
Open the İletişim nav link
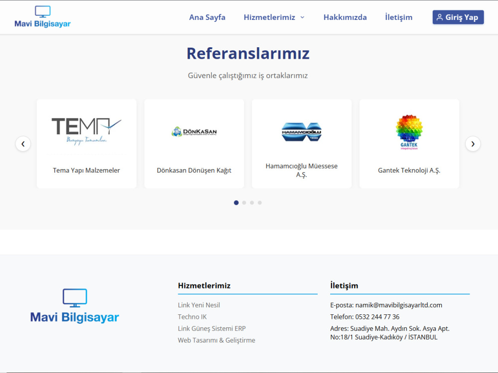click(398, 17)
